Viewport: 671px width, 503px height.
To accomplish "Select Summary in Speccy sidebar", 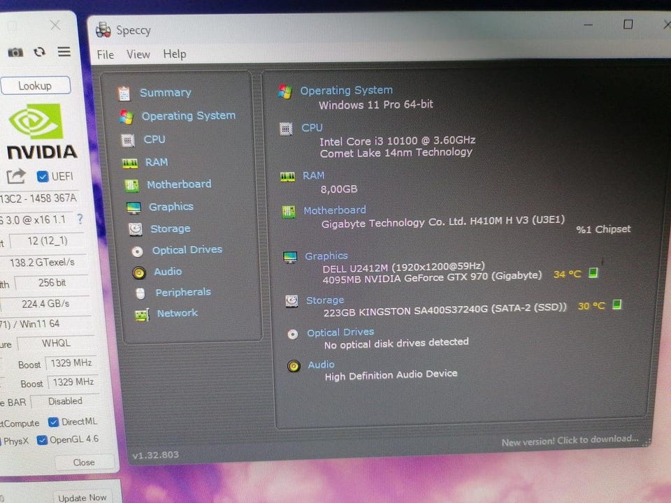I will click(x=166, y=92).
